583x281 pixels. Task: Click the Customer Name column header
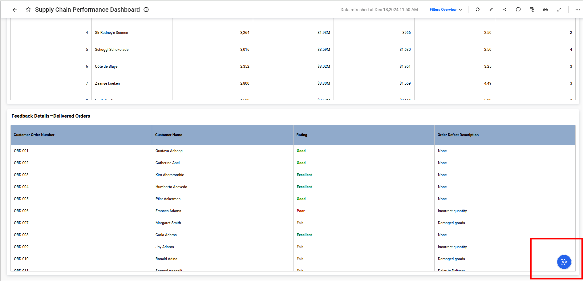point(168,135)
